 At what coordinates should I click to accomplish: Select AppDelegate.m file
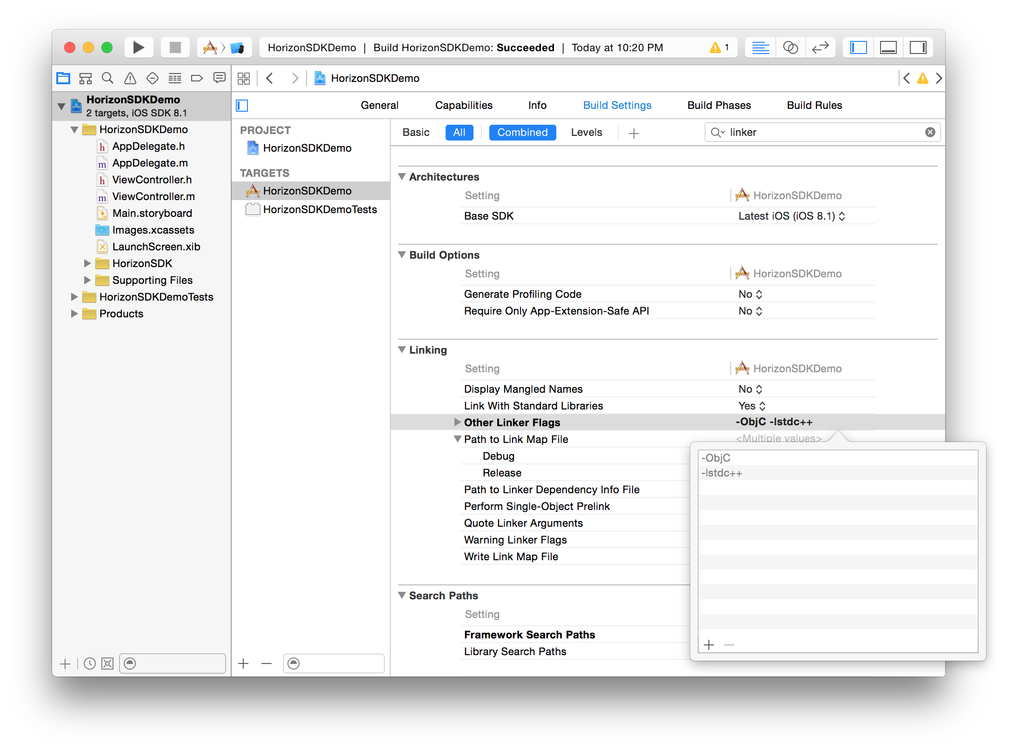[x=150, y=163]
